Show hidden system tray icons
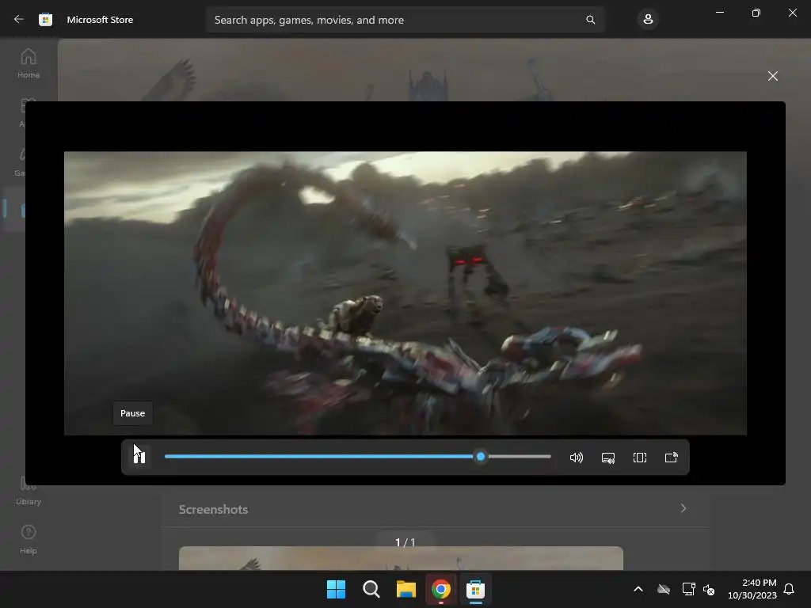The image size is (811, 608). pos(638,589)
